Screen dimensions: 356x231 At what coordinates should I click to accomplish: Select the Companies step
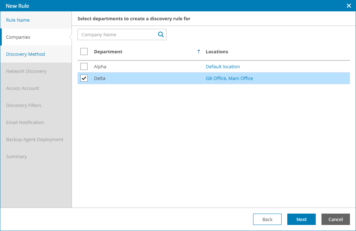(18, 37)
